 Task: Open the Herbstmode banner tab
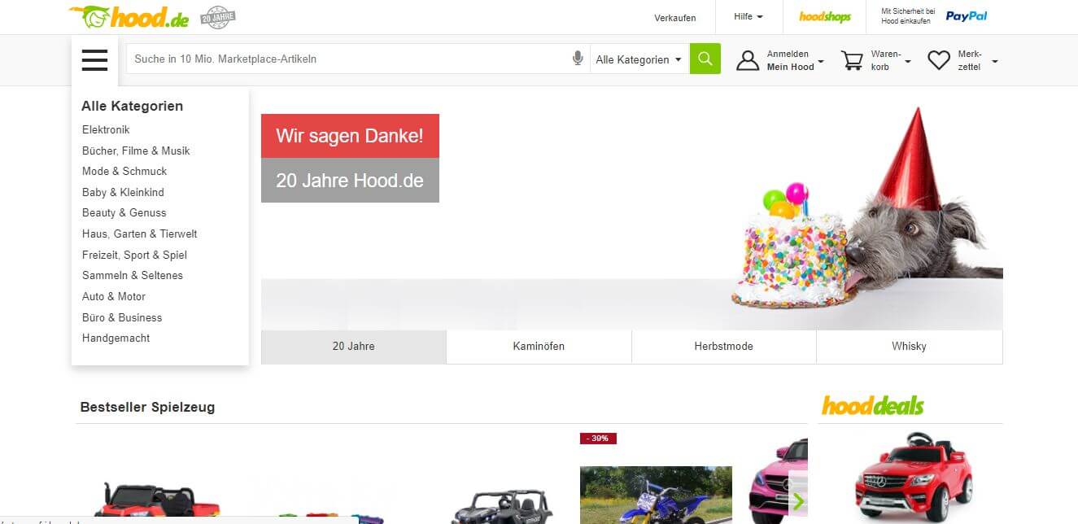[x=723, y=347]
